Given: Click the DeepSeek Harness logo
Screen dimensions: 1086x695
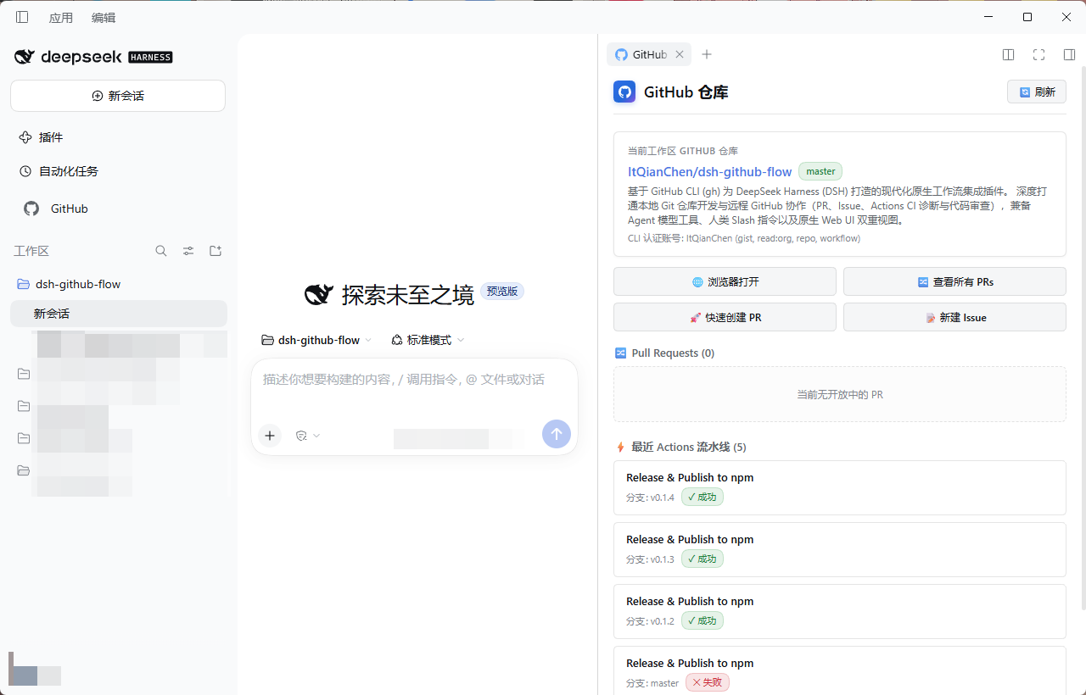Looking at the screenshot, I should (x=93, y=57).
